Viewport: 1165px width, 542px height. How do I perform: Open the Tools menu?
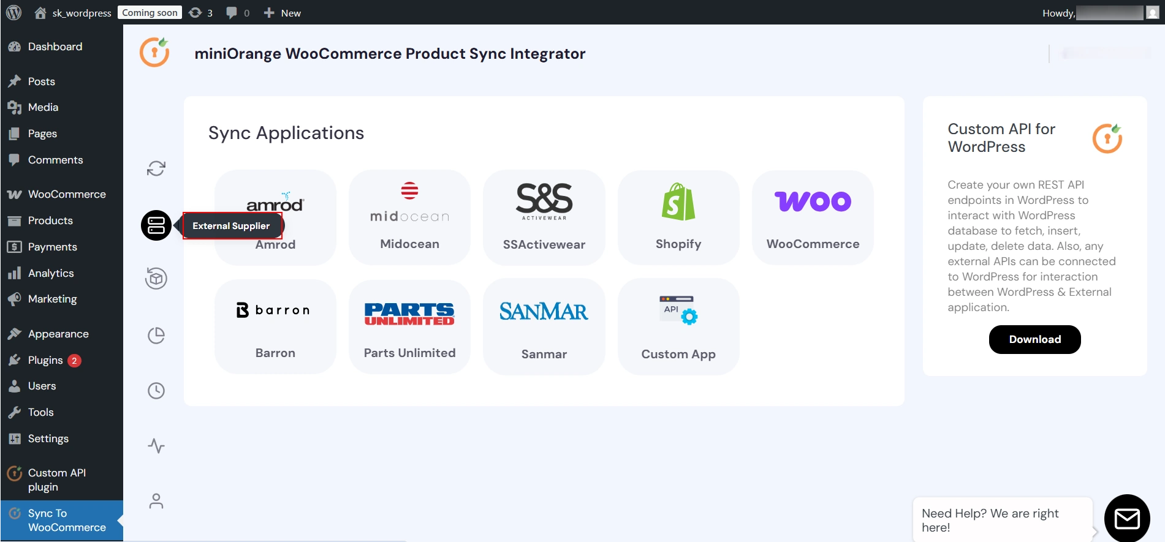click(61, 412)
